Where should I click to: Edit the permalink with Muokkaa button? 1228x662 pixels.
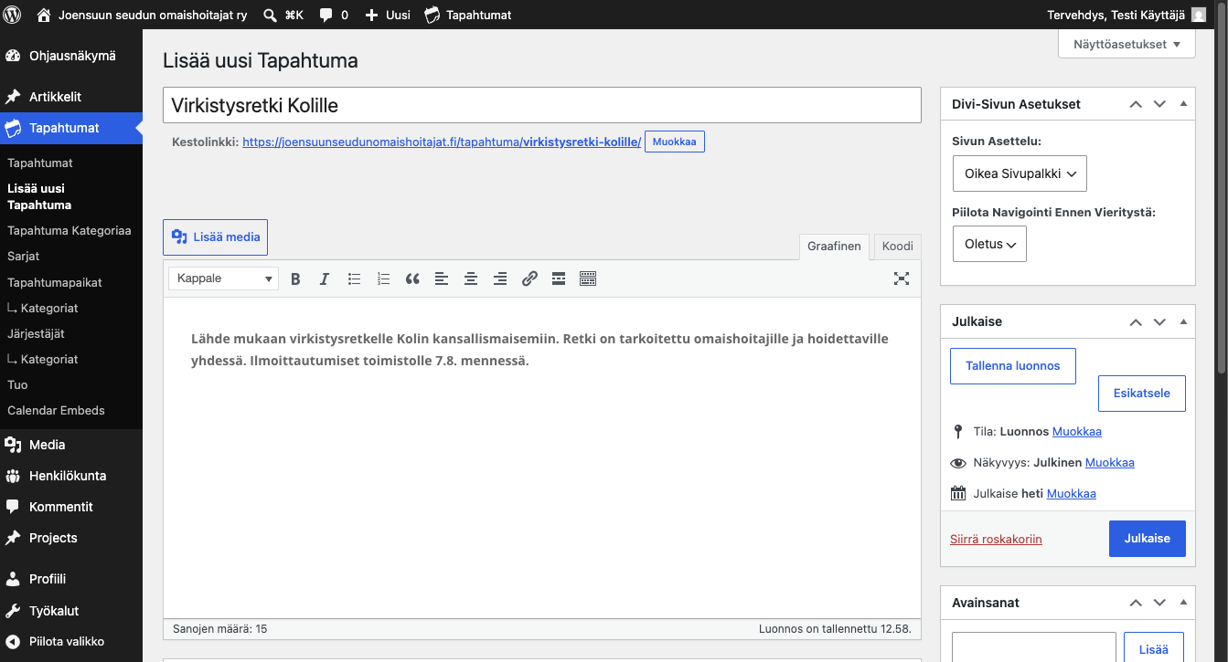coord(675,142)
